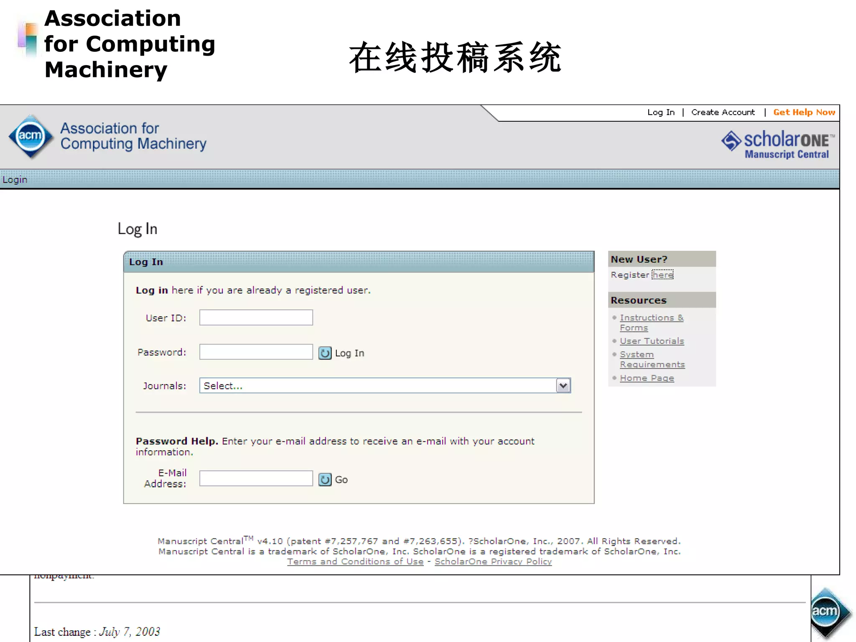
Task: Open Terms and Conditions of Use link
Action: coord(355,562)
